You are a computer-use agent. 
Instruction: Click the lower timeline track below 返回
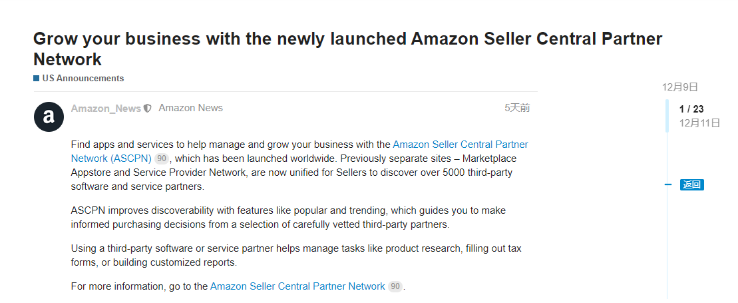tap(667, 246)
